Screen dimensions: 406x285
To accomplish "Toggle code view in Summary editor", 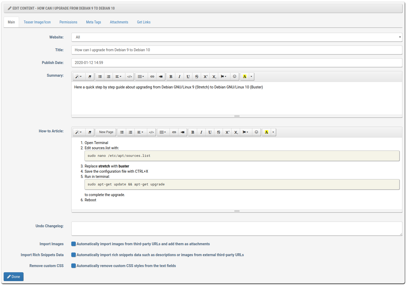I will pos(130,76).
